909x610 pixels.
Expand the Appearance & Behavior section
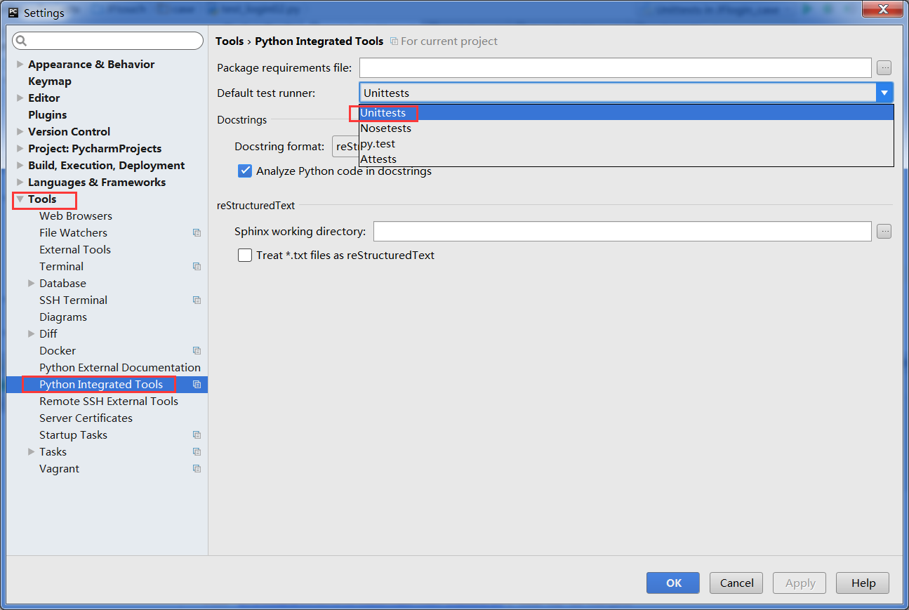point(20,65)
